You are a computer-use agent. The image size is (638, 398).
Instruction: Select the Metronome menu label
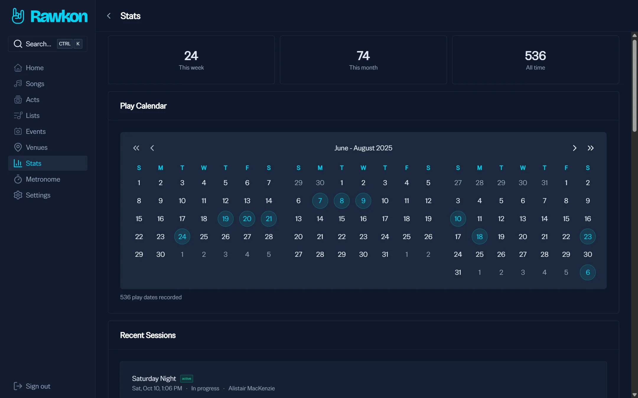43,179
